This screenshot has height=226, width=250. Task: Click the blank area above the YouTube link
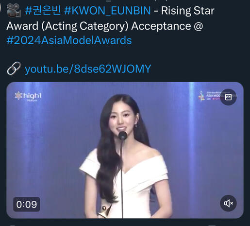(x=125, y=54)
